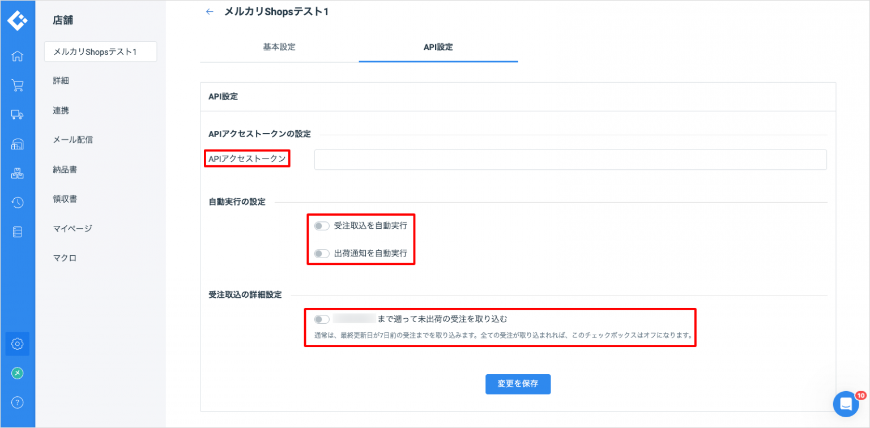The image size is (870, 428).
Task: Open history via the clock sidebar icon
Action: point(18,202)
